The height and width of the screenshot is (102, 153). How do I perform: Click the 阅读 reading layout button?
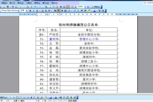(96, 7)
